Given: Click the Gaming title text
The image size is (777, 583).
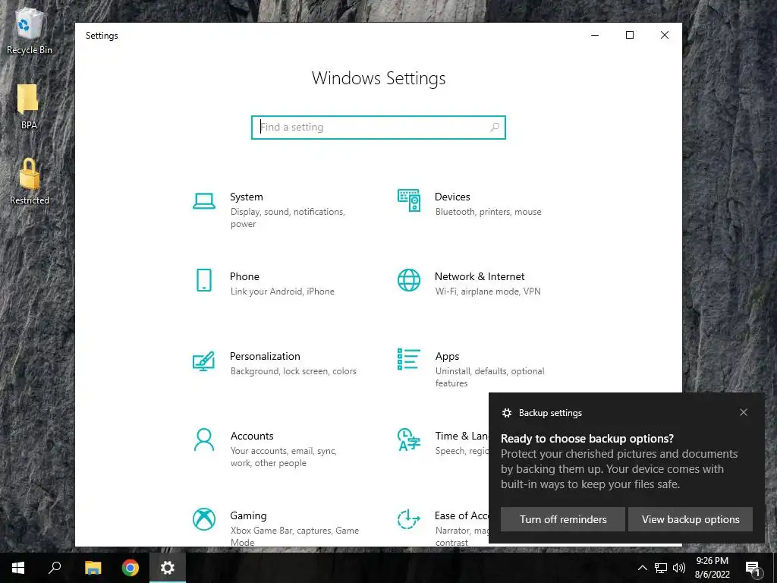Looking at the screenshot, I should 248,515.
